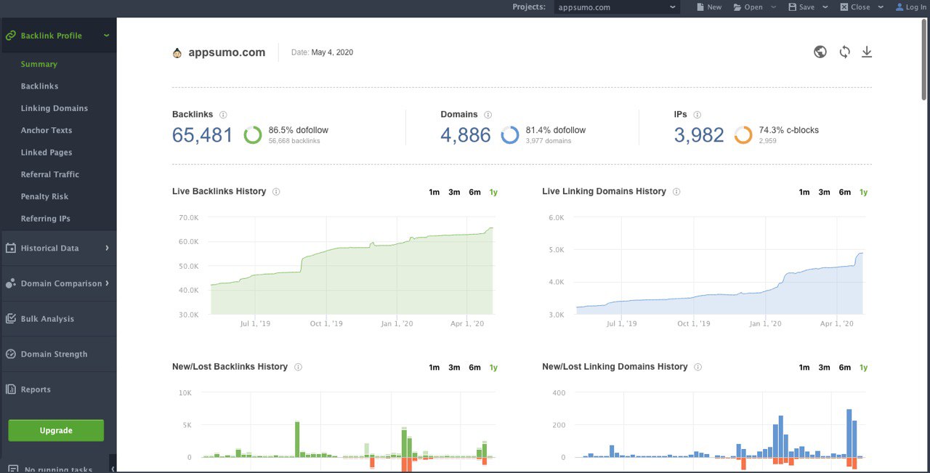
Task: Select 6m range for Live Linking Domains History
Action: pos(845,193)
